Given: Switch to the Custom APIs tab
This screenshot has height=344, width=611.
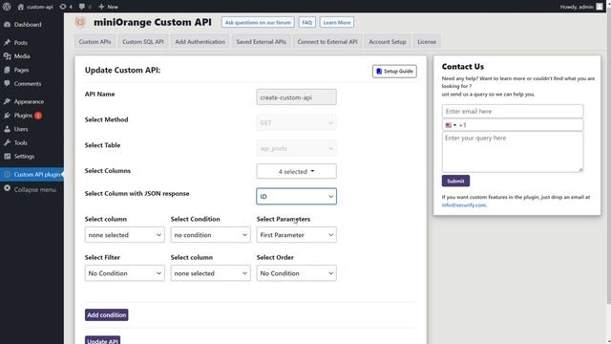Looking at the screenshot, I should click(x=95, y=42).
